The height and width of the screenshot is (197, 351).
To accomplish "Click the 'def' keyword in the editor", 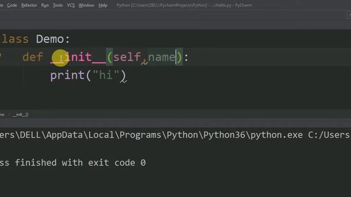I will pos(33,57).
